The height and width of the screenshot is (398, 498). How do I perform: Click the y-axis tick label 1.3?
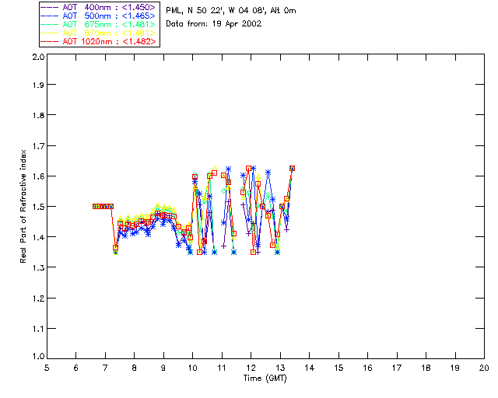pyautogui.click(x=38, y=267)
